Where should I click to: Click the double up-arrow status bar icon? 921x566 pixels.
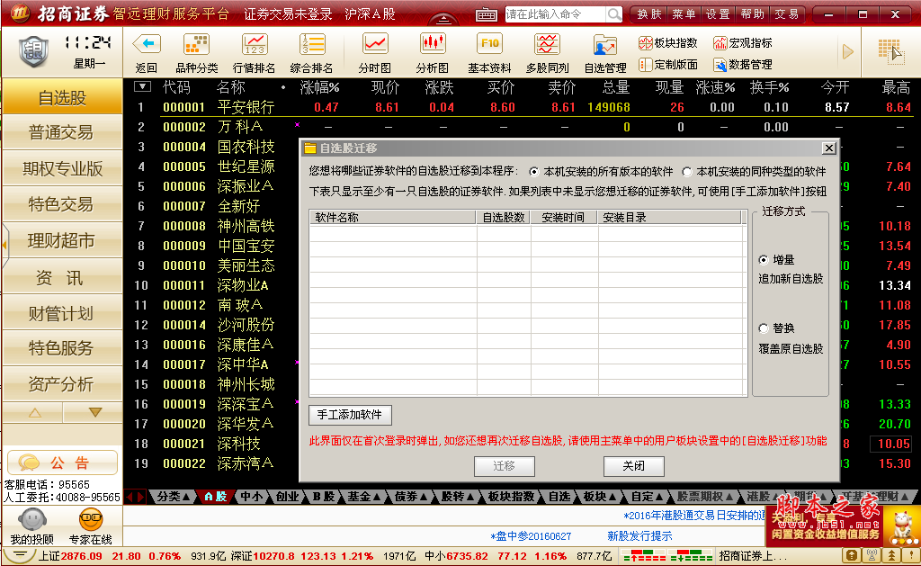tap(891, 555)
